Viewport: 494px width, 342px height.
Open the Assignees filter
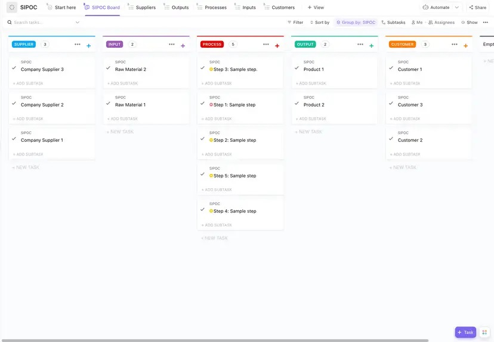click(x=441, y=22)
